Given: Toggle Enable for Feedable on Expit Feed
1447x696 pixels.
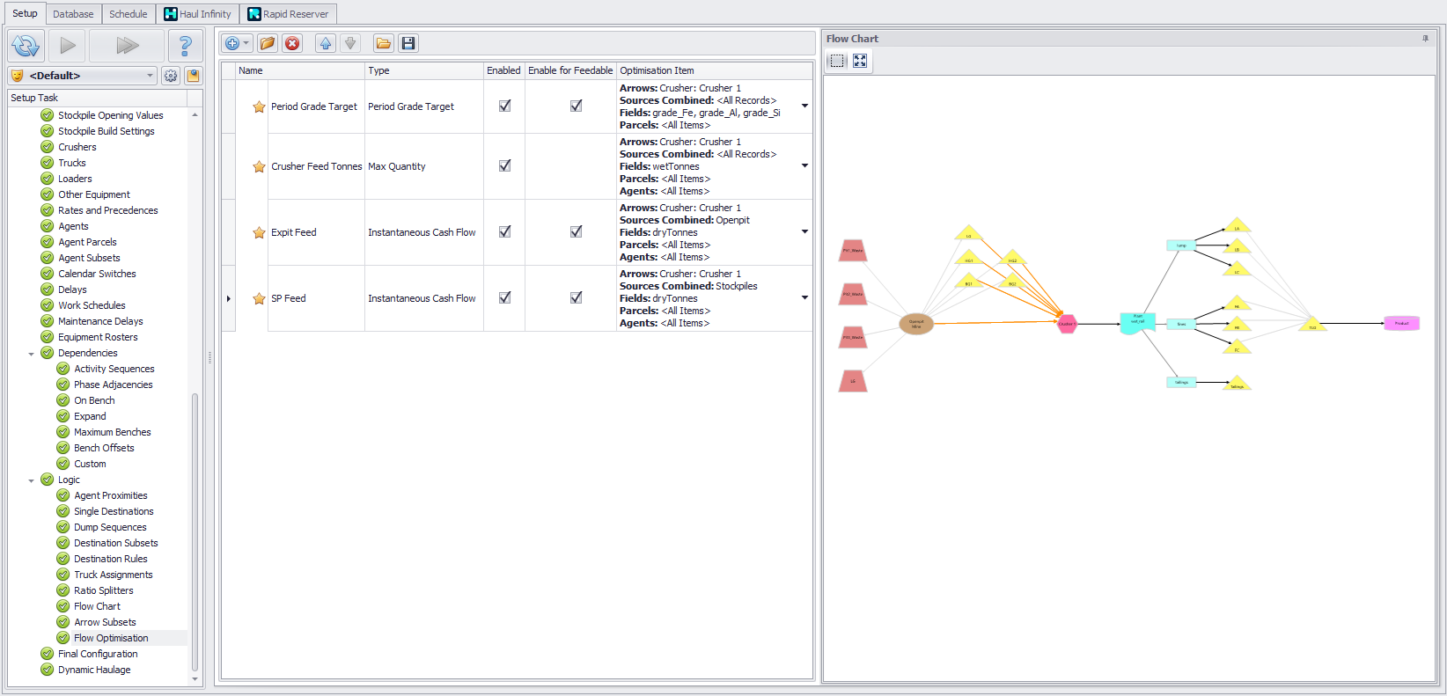Looking at the screenshot, I should [576, 231].
